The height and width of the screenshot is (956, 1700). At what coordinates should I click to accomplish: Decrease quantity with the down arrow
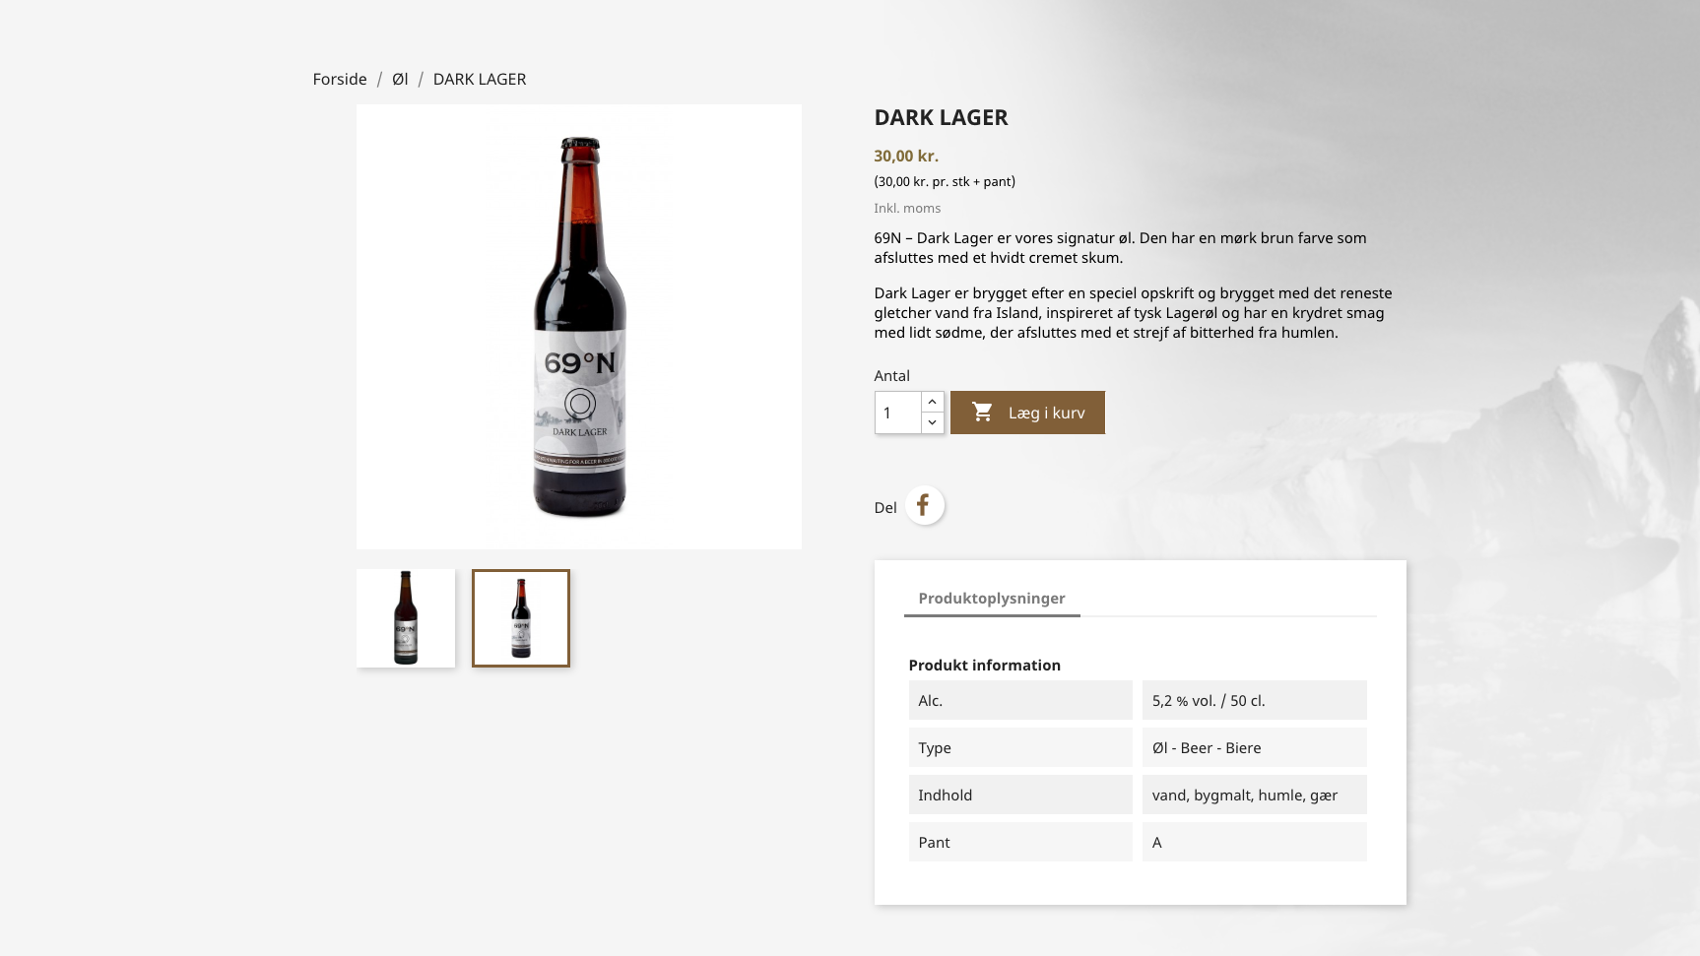(x=932, y=422)
